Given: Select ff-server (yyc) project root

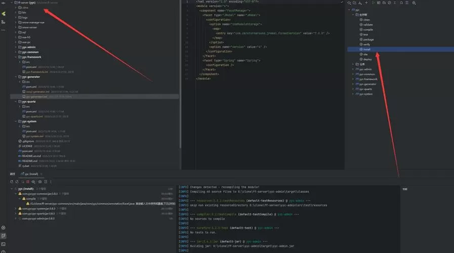Looking at the screenshot, I should pyautogui.click(x=25, y=3).
